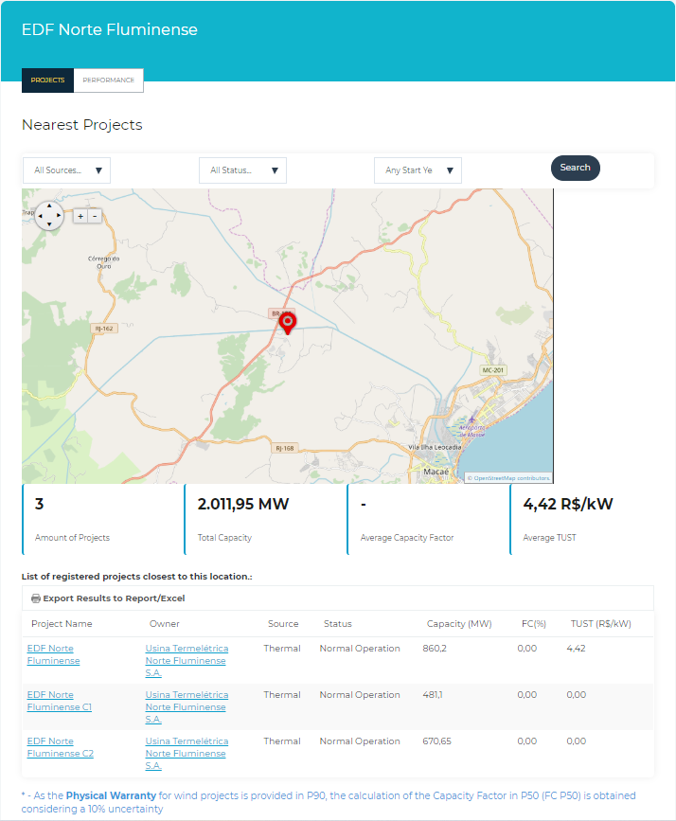676x821 pixels.
Task: Click the Macaé city label on map
Action: (436, 472)
